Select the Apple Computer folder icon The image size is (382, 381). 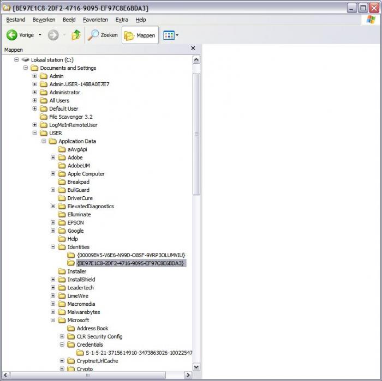pos(62,174)
